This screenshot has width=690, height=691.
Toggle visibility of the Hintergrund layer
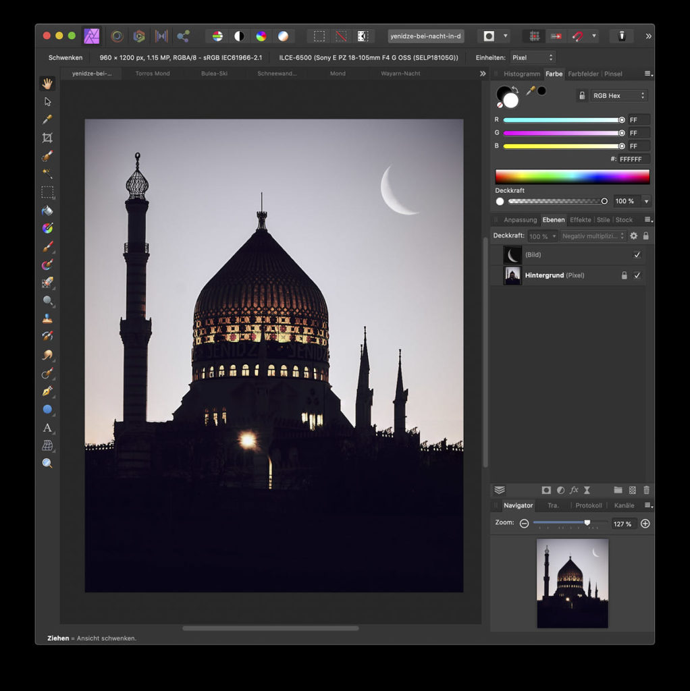[x=637, y=275]
